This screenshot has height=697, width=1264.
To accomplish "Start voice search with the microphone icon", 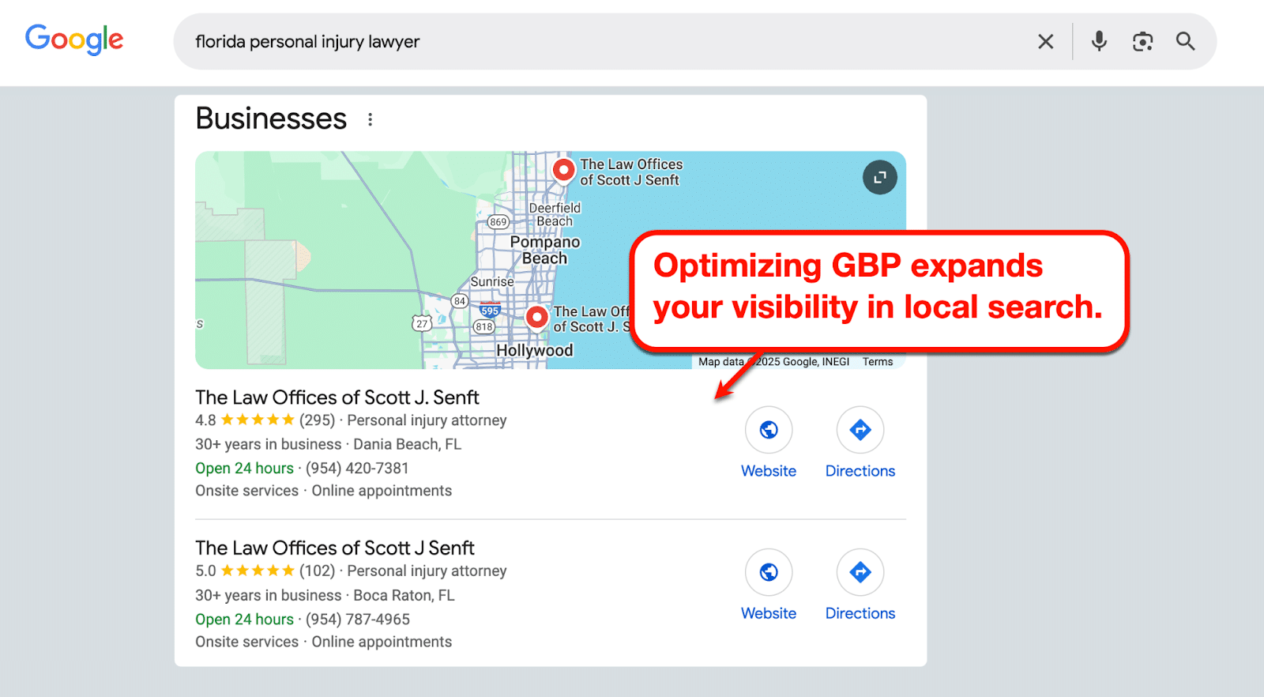I will (1099, 41).
